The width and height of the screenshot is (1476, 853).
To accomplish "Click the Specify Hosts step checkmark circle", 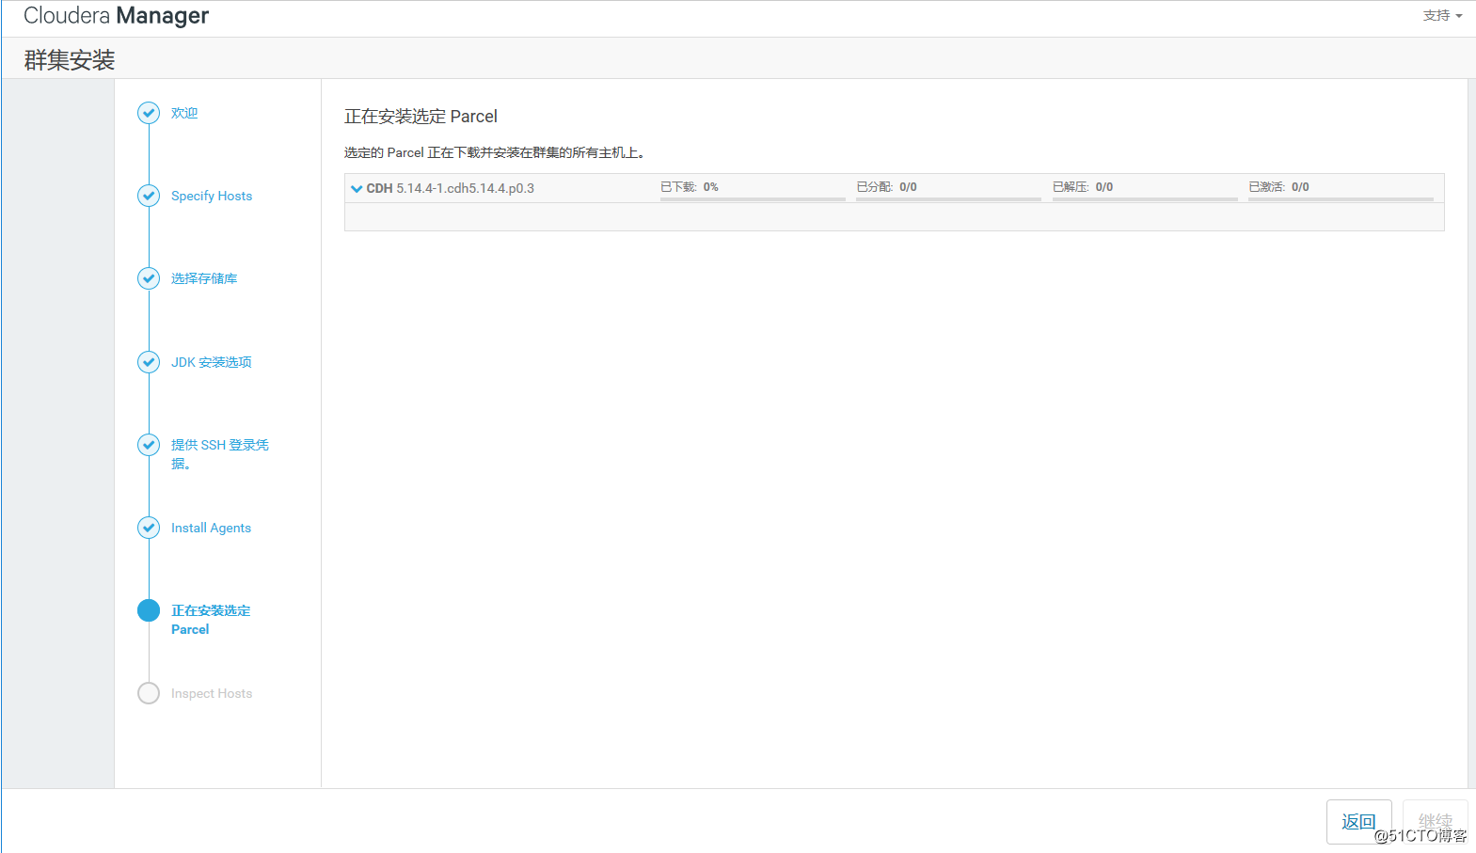I will (x=149, y=196).
